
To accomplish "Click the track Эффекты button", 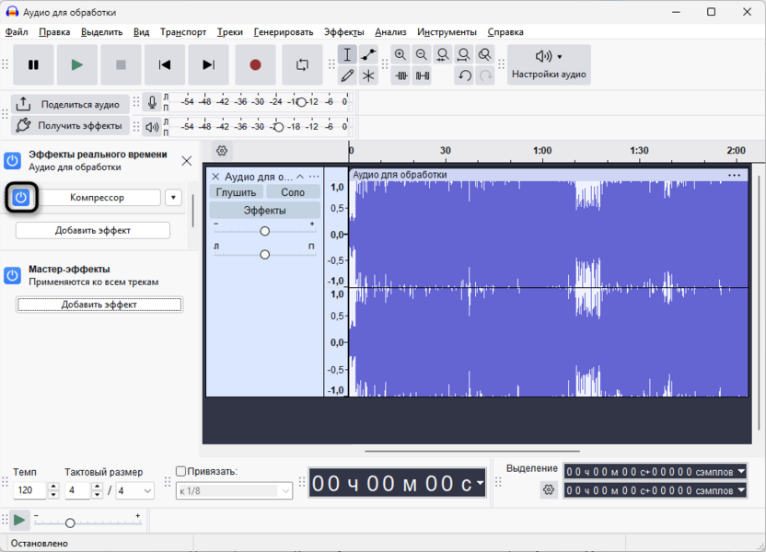I will [265, 211].
